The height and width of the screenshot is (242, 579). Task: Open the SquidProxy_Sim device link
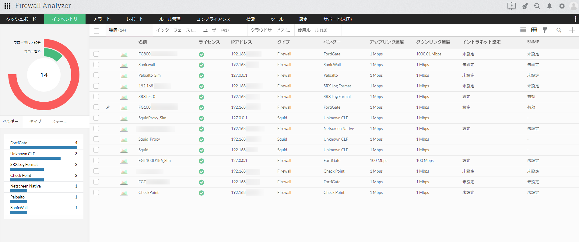[x=152, y=118]
